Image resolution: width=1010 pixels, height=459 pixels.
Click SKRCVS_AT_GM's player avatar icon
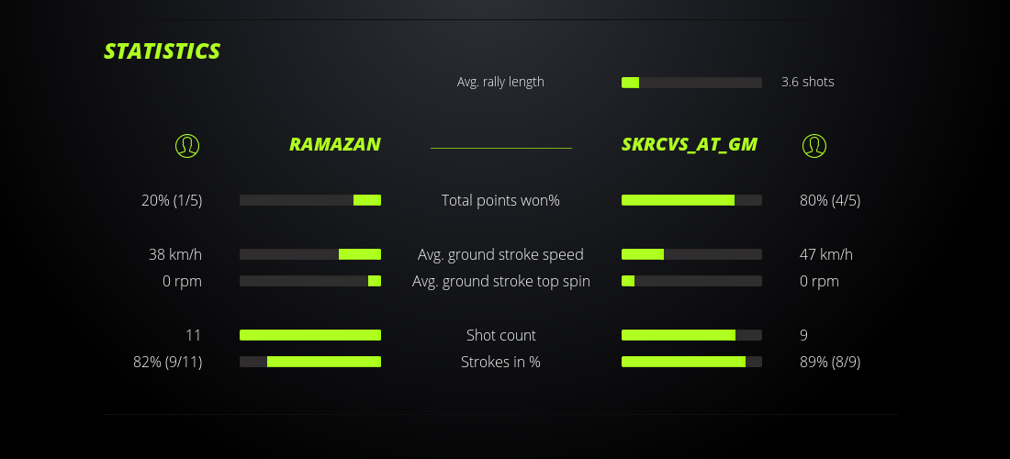pos(814,145)
